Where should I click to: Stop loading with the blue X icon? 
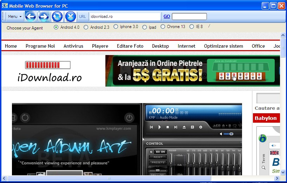tap(71, 16)
